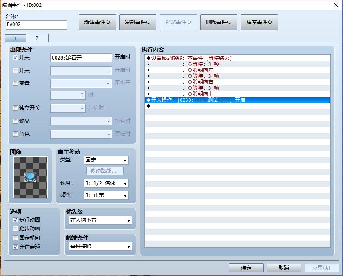
Task: Confirm with the 确定 button
Action: click(x=246, y=268)
